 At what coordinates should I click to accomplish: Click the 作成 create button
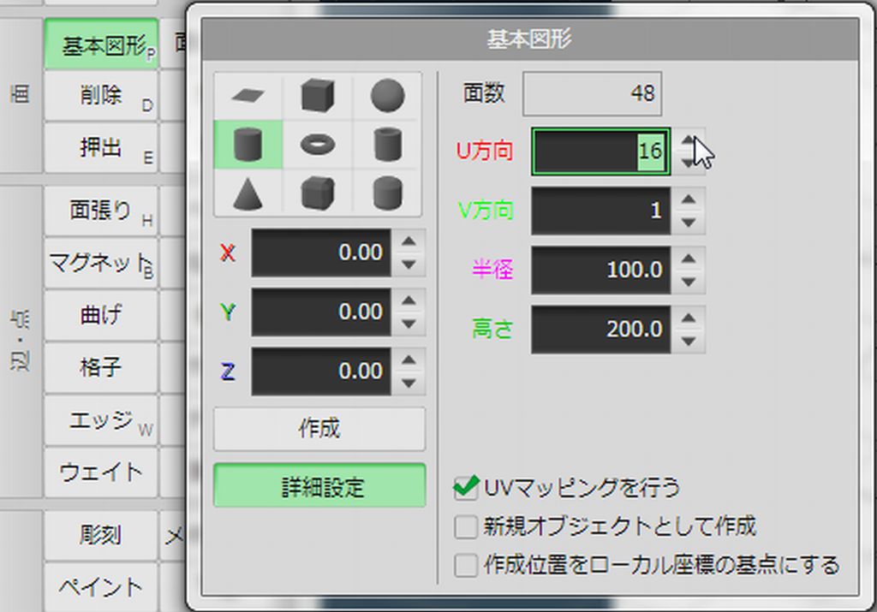click(x=319, y=429)
